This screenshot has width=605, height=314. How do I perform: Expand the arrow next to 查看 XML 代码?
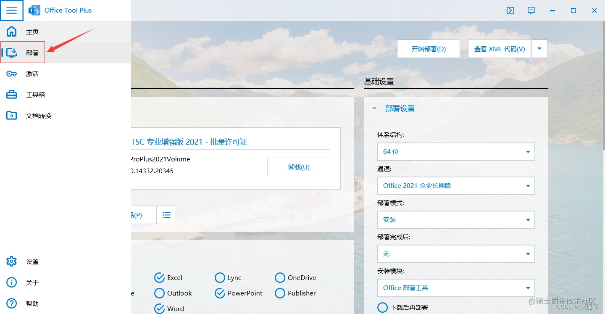[539, 49]
